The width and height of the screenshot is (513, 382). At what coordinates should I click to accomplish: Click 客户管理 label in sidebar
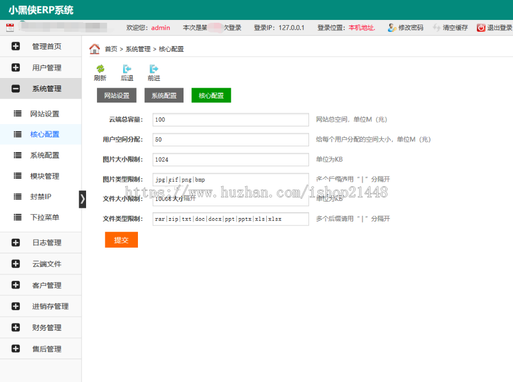click(x=47, y=285)
